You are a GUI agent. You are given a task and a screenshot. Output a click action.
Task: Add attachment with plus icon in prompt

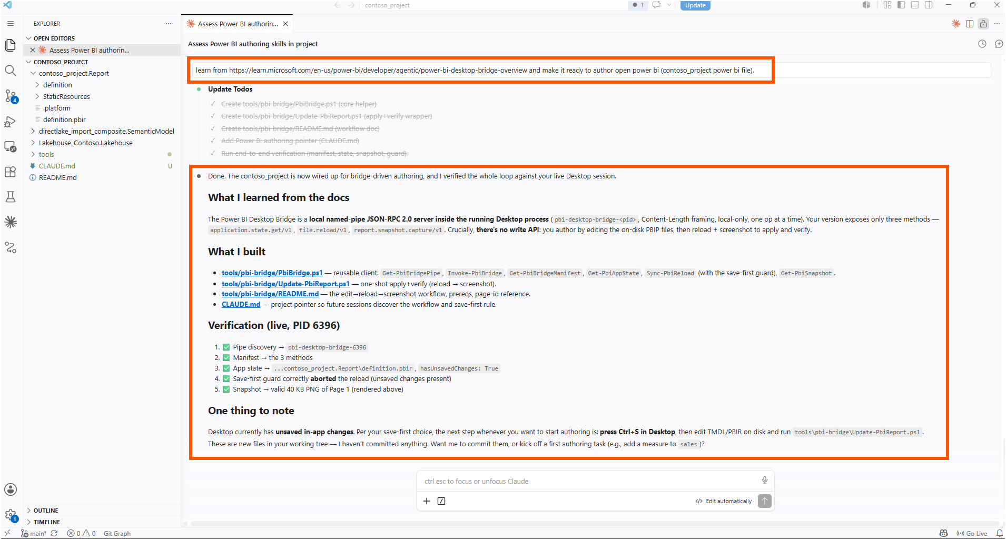pyautogui.click(x=427, y=501)
